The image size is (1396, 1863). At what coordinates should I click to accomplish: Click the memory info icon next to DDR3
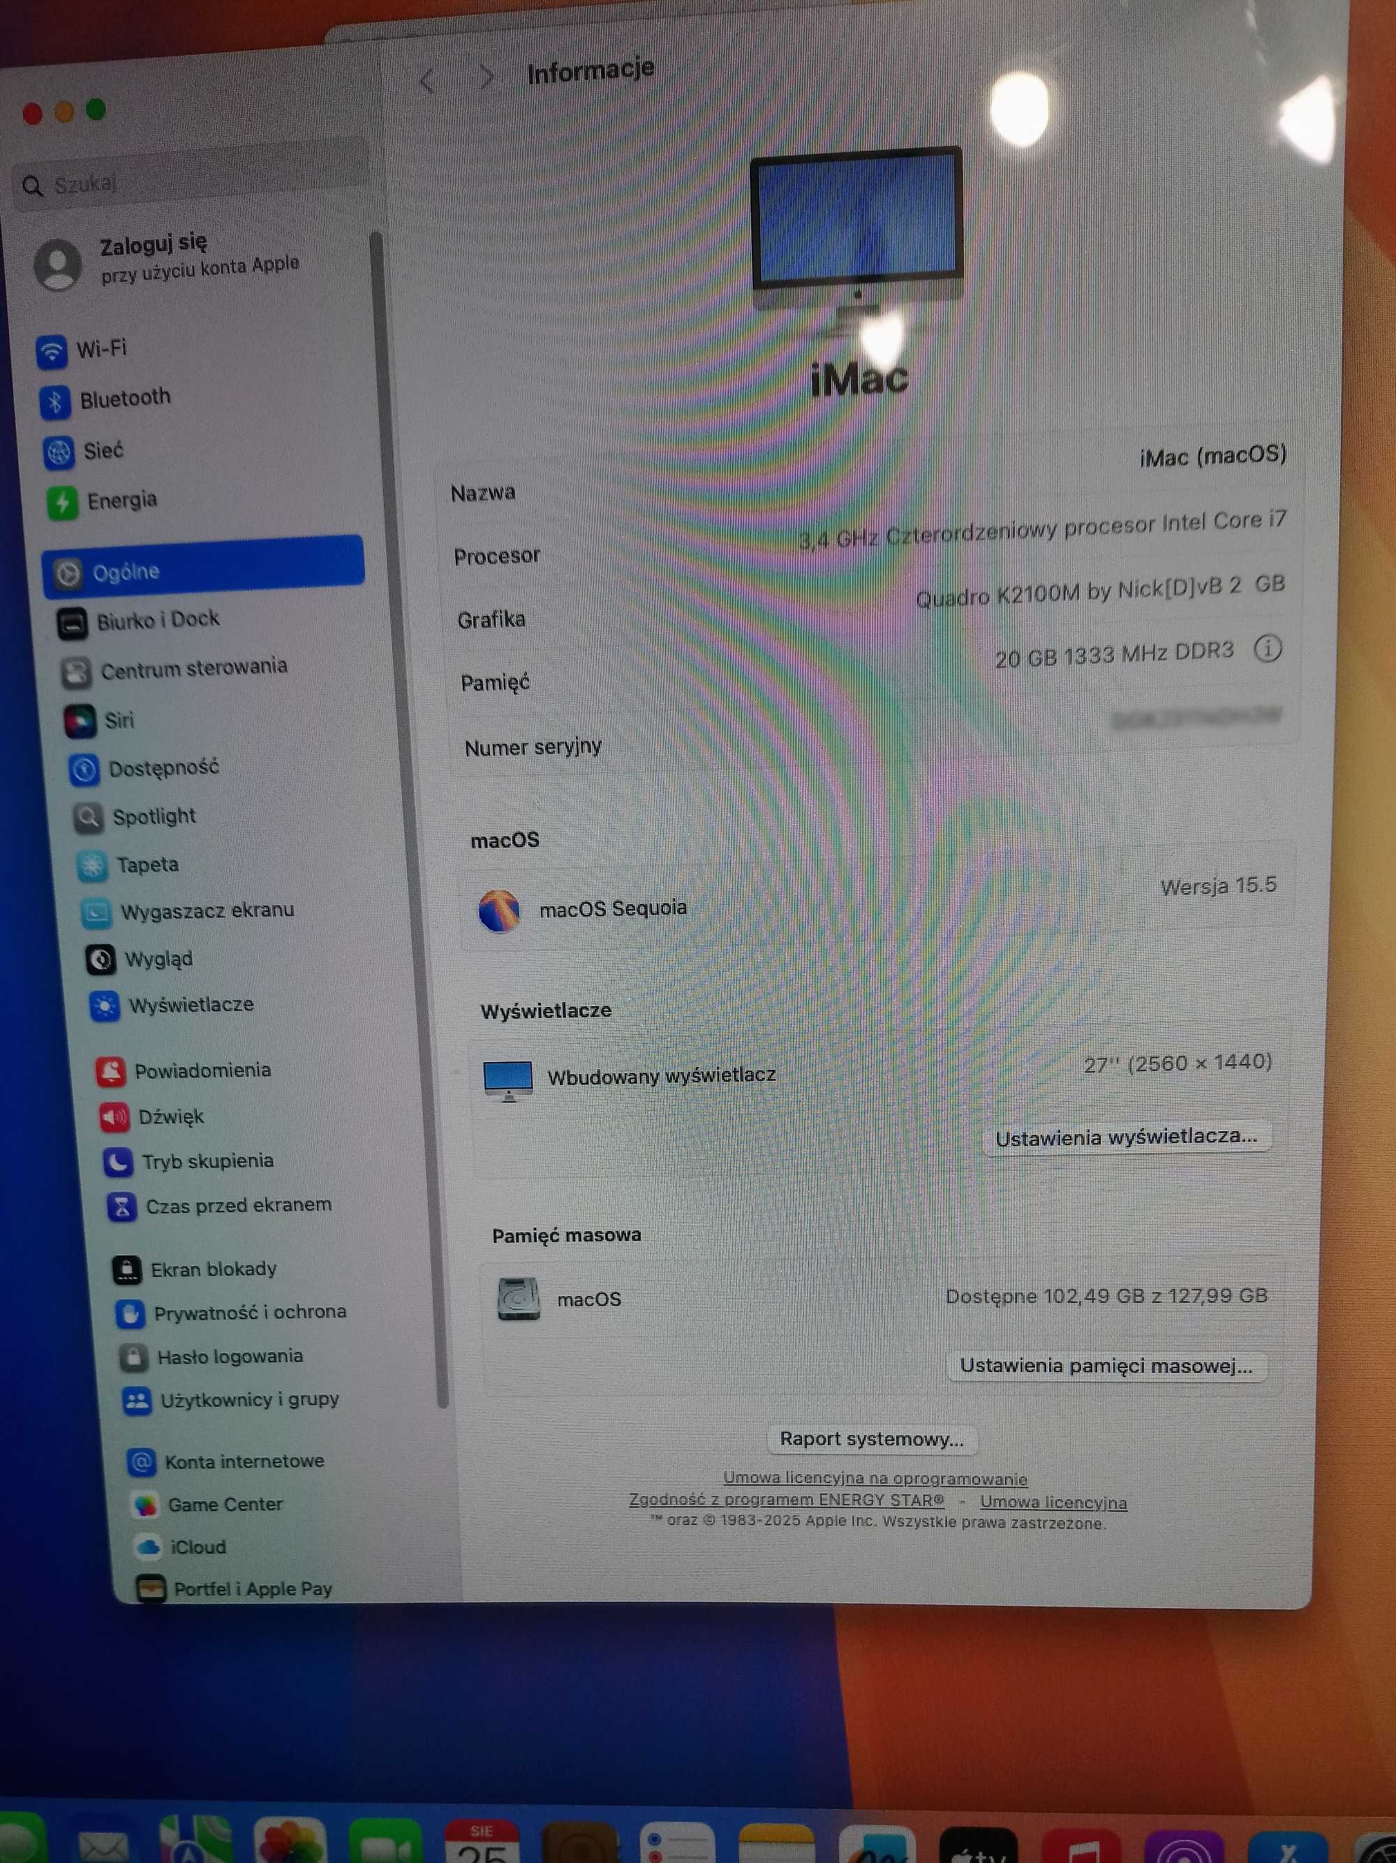tap(1268, 649)
